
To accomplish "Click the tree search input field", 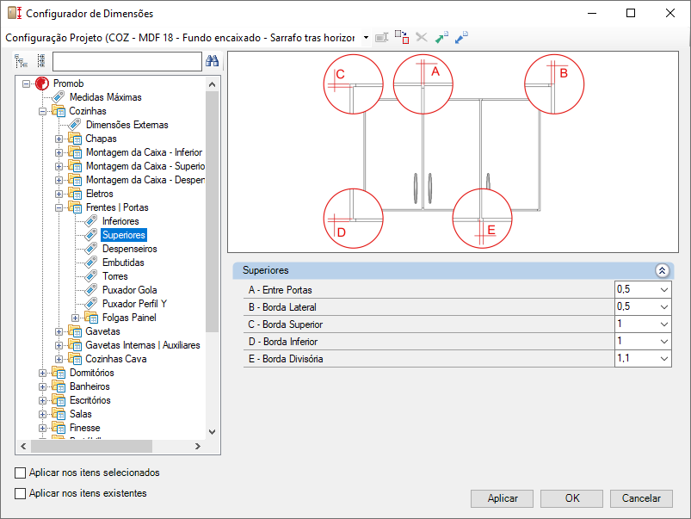I will [x=127, y=61].
